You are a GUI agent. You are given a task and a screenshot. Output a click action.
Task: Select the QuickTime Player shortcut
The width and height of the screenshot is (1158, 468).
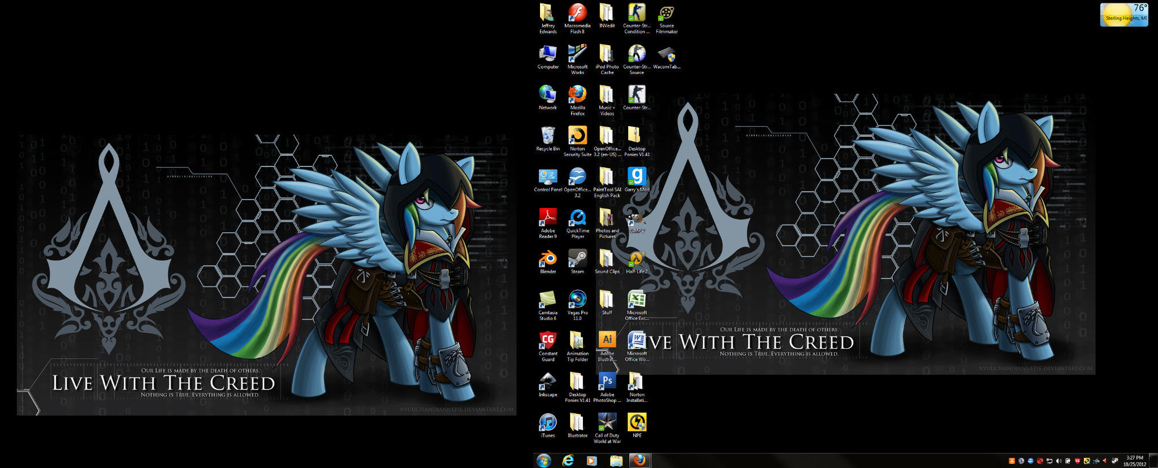pos(577,224)
